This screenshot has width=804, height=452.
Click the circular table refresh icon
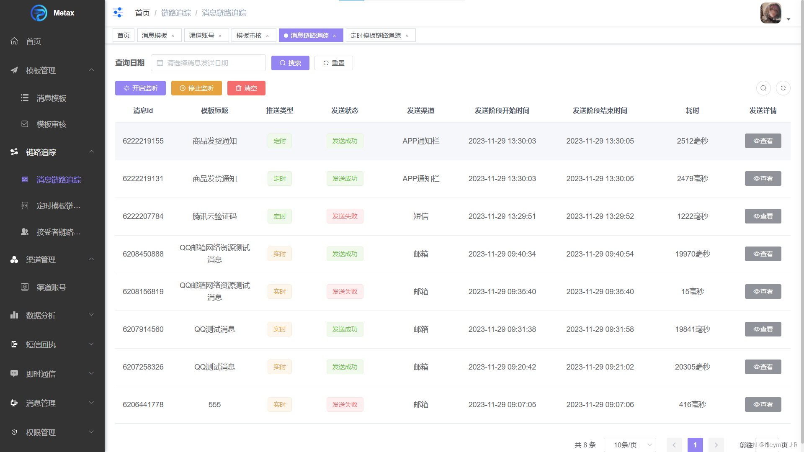point(783,88)
